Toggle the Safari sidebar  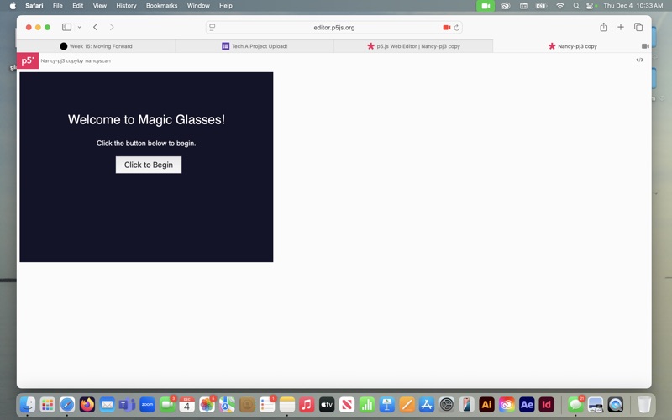pos(67,27)
